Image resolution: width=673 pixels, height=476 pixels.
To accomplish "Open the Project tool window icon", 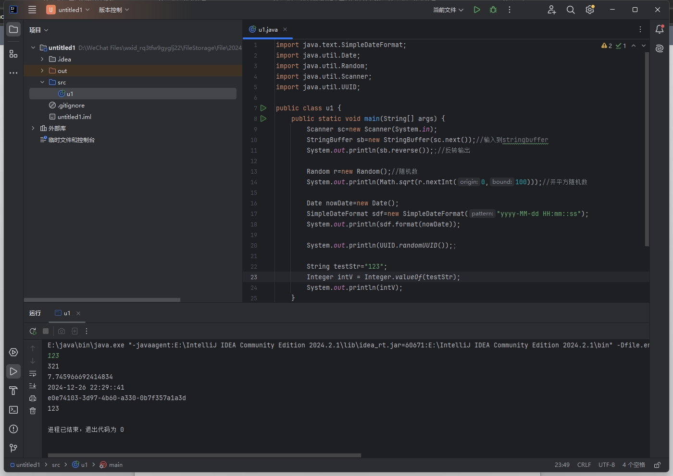I will (13, 29).
